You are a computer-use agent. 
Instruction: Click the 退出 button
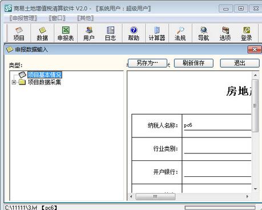coord(240,63)
